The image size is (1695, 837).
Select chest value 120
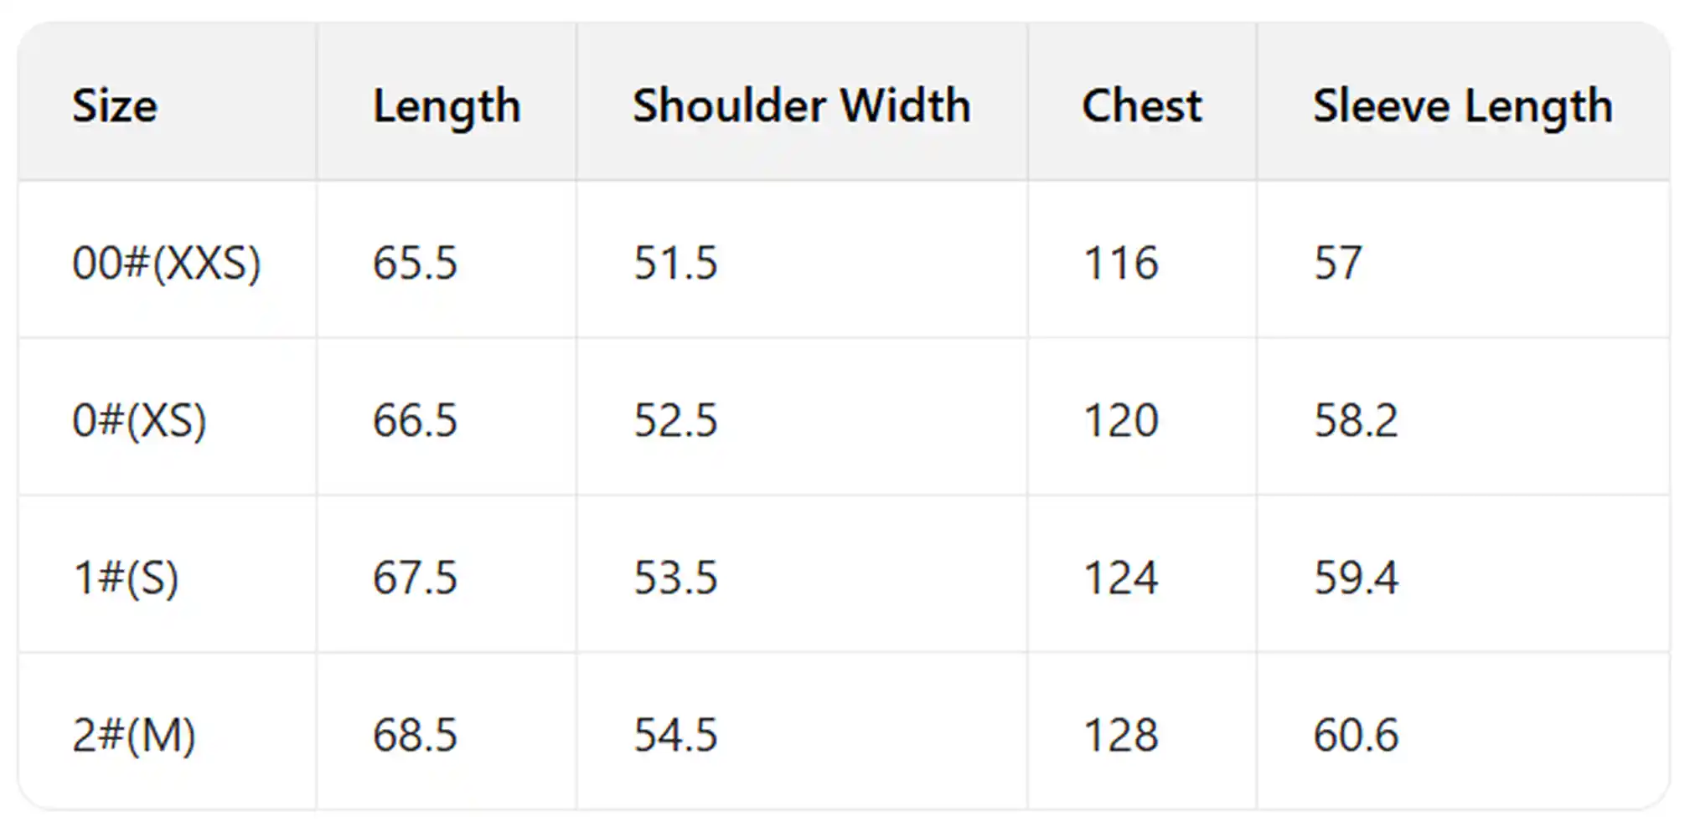coord(1120,420)
